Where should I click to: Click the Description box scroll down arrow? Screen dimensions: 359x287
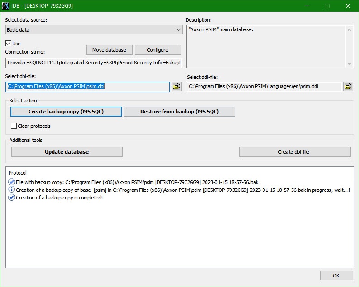coord(349,64)
